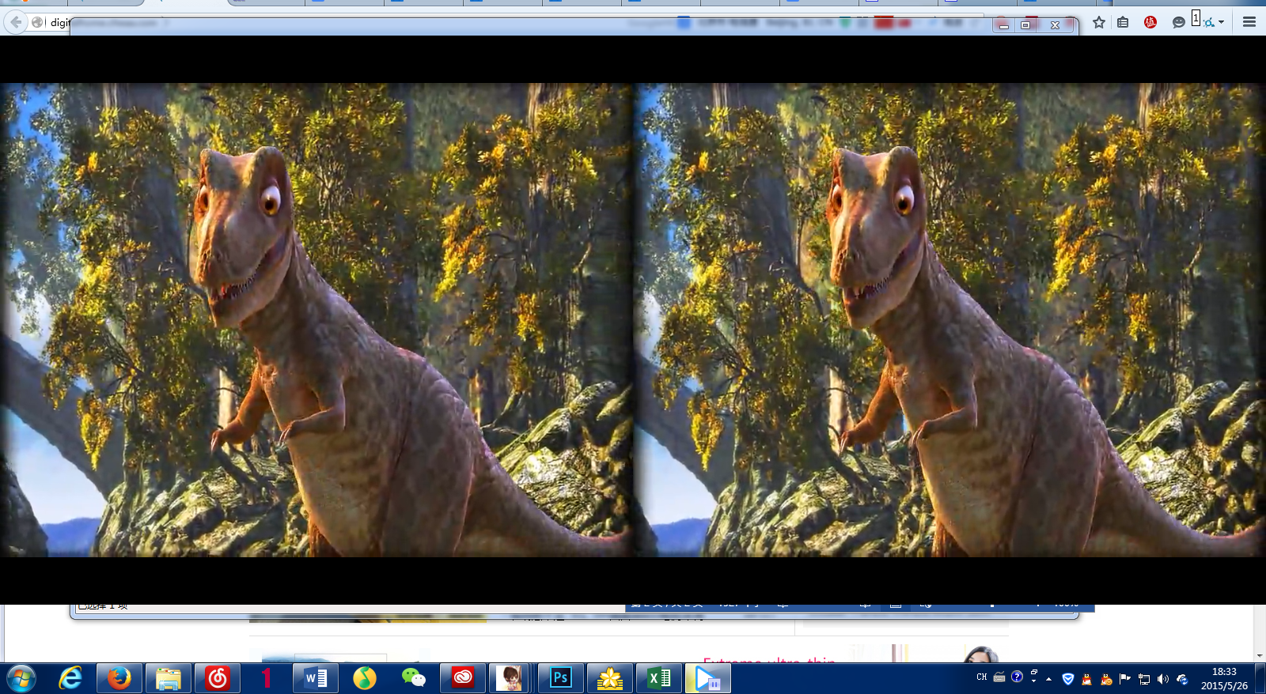The height and width of the screenshot is (694, 1266).
Task: Open Windows Explorer folder in taskbar
Action: click(169, 678)
